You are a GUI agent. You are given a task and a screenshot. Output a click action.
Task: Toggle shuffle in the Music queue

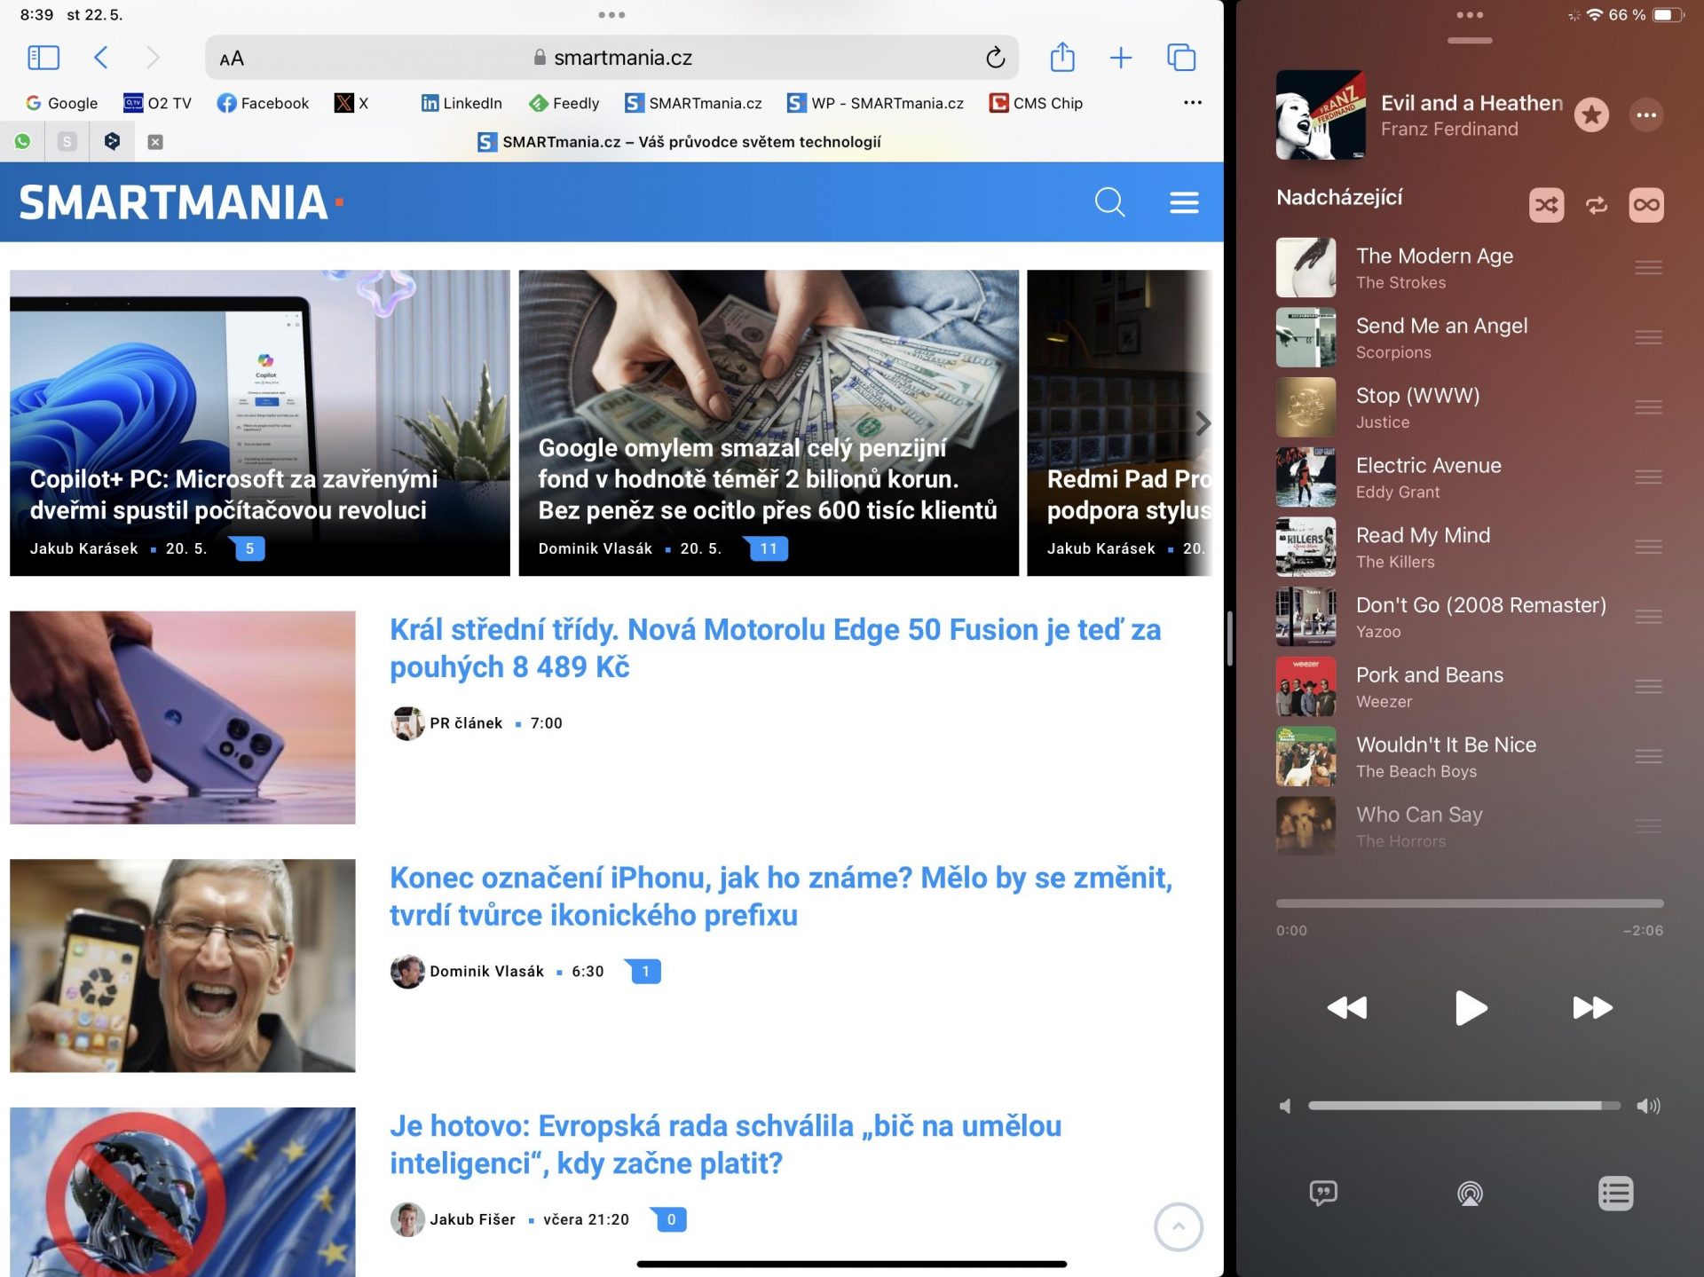[1546, 205]
